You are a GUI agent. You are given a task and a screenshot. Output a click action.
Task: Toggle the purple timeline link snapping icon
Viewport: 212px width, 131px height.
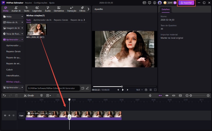click(x=160, y=96)
